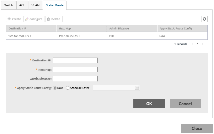
Task: Click into the Admin Distance field
Action: click(75, 79)
